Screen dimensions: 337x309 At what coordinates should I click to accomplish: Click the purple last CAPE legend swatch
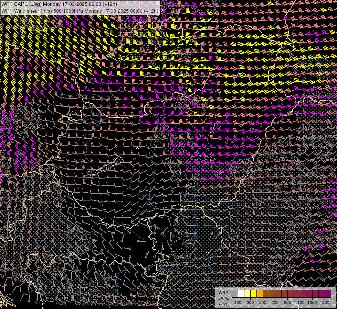328,294
